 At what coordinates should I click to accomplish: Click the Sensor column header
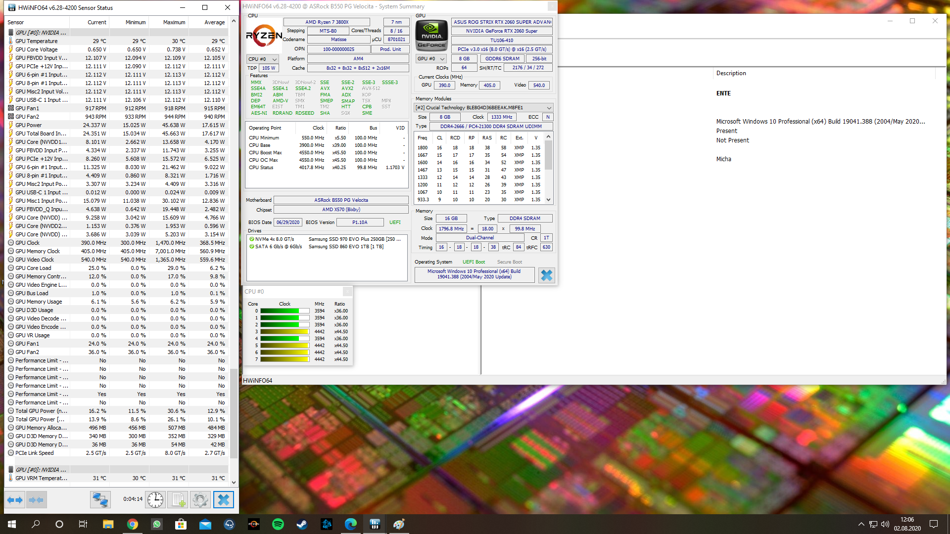tap(38, 22)
